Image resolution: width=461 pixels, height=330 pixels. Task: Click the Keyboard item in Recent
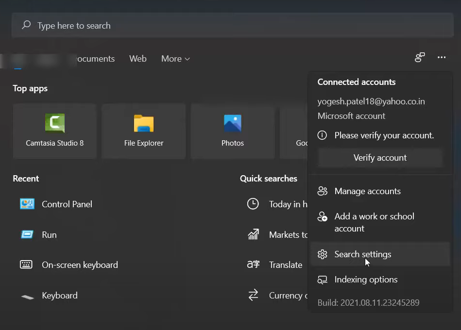[x=59, y=296]
